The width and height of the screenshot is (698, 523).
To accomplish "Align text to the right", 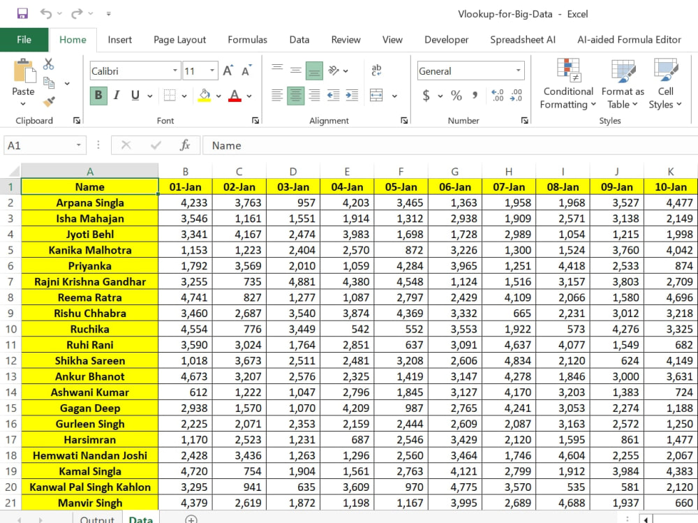I will (314, 96).
